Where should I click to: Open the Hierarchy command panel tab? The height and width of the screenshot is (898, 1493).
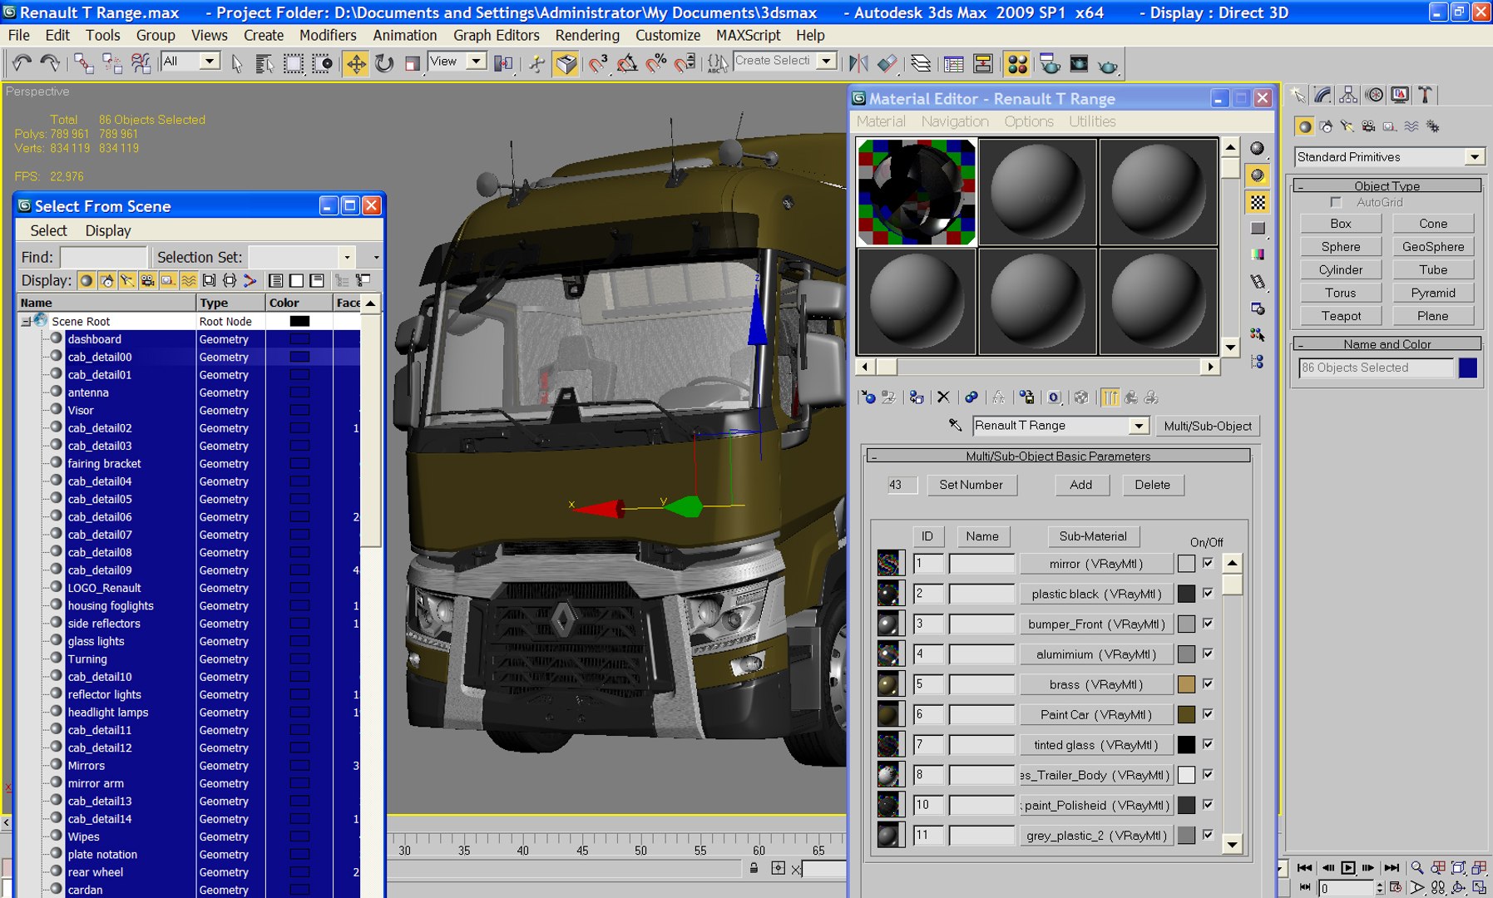tap(1348, 95)
